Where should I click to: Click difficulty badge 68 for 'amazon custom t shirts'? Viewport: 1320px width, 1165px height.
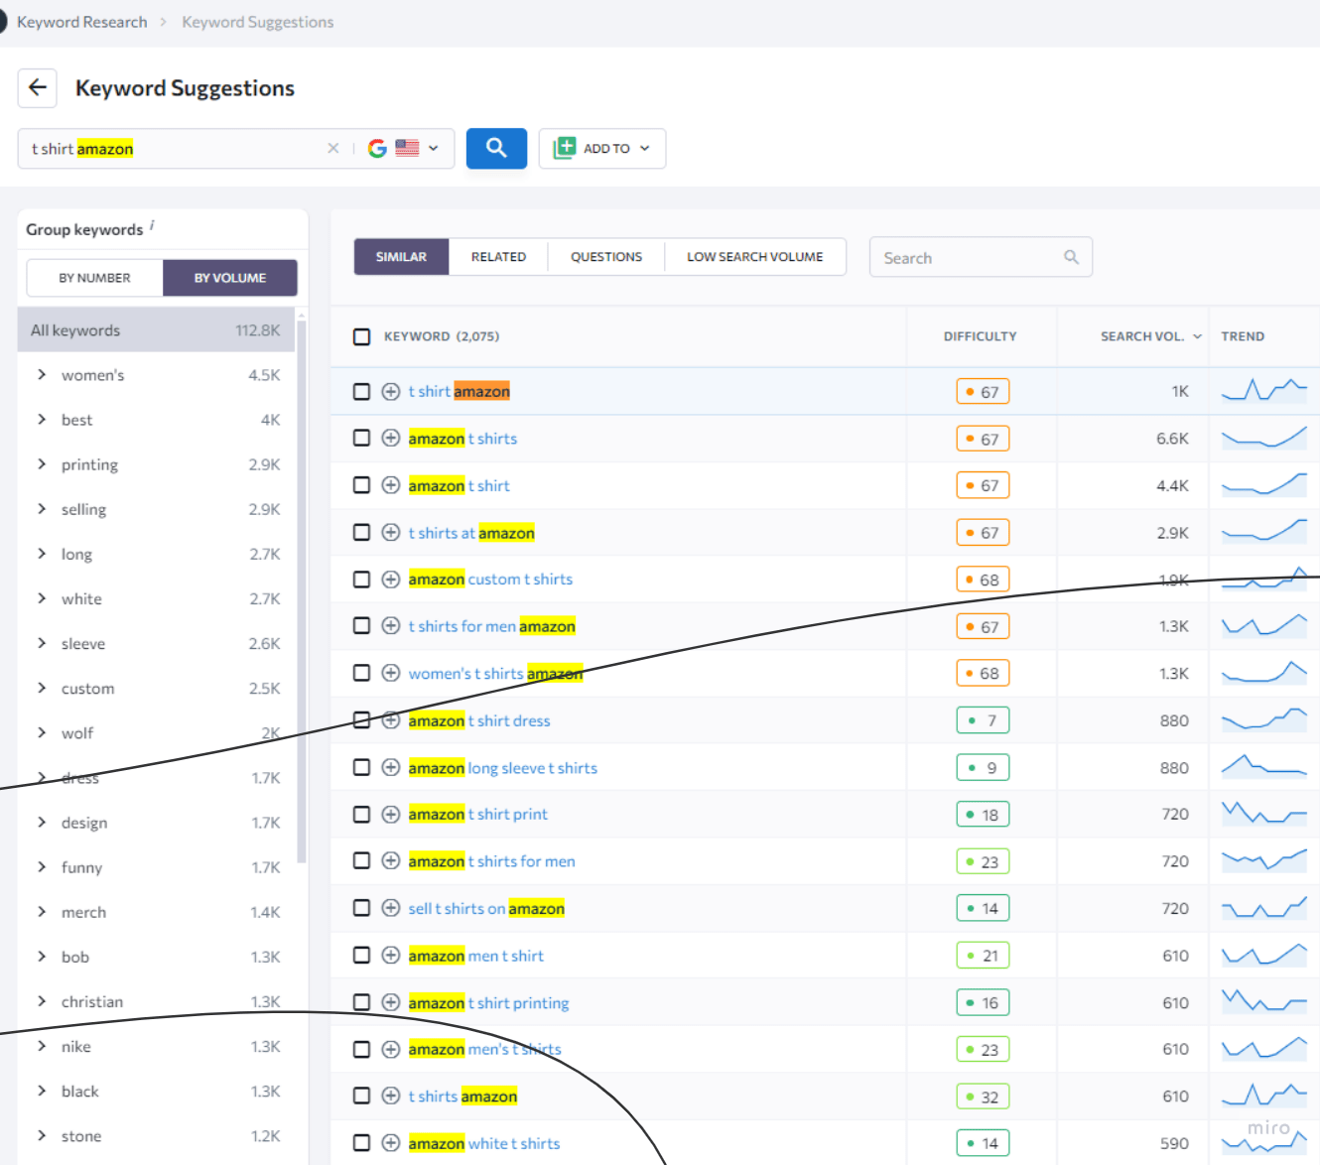983,579
